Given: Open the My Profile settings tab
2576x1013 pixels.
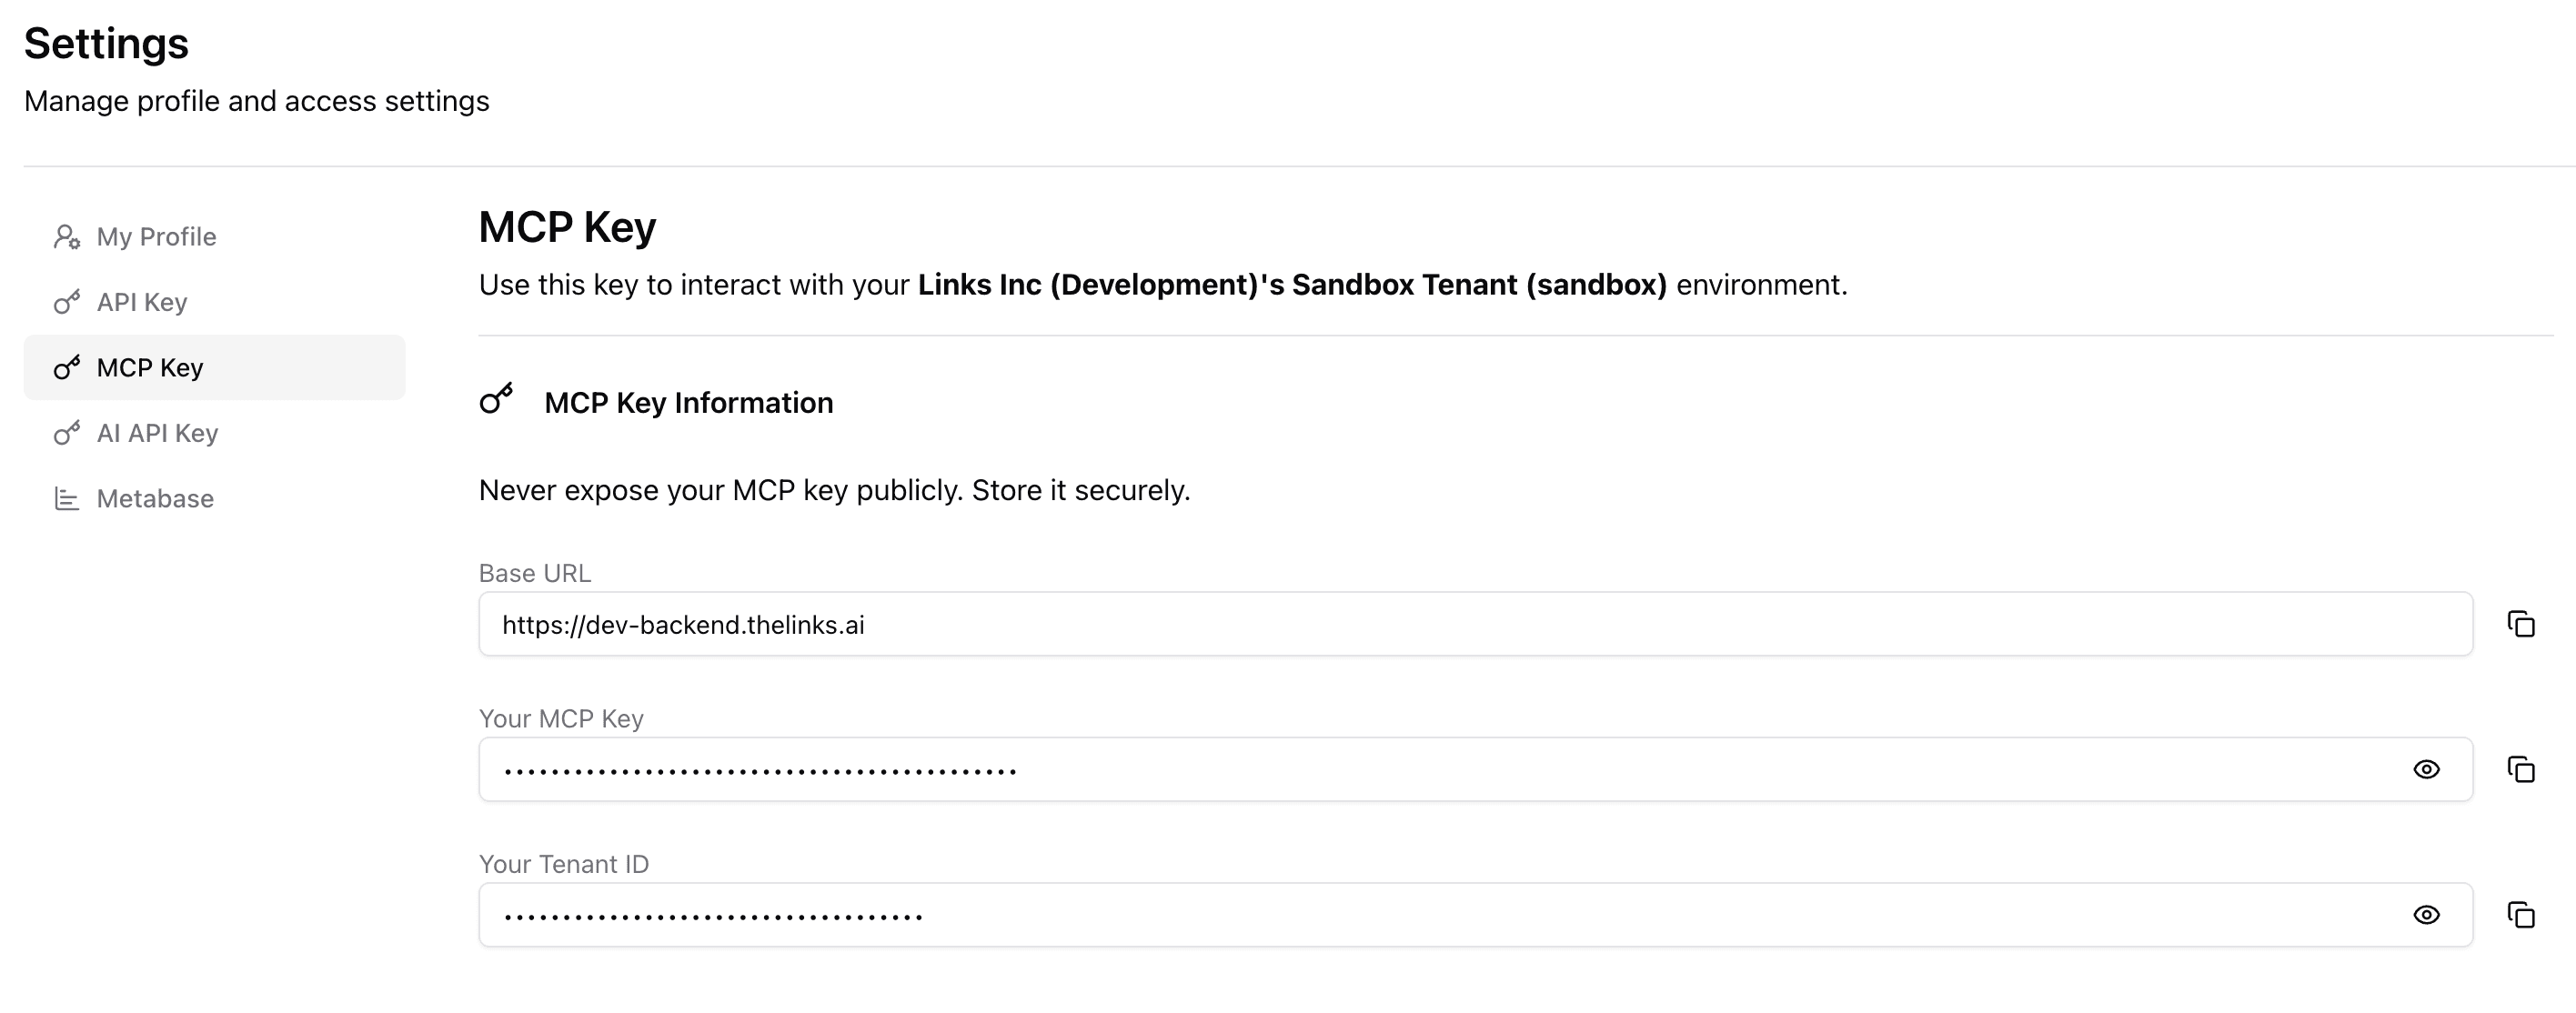Looking at the screenshot, I should point(156,237).
